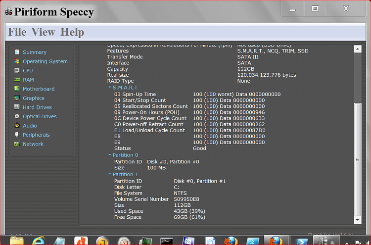Click the Free Space '69GB (61%)' value
The height and width of the screenshot is (245, 371).
point(189,217)
